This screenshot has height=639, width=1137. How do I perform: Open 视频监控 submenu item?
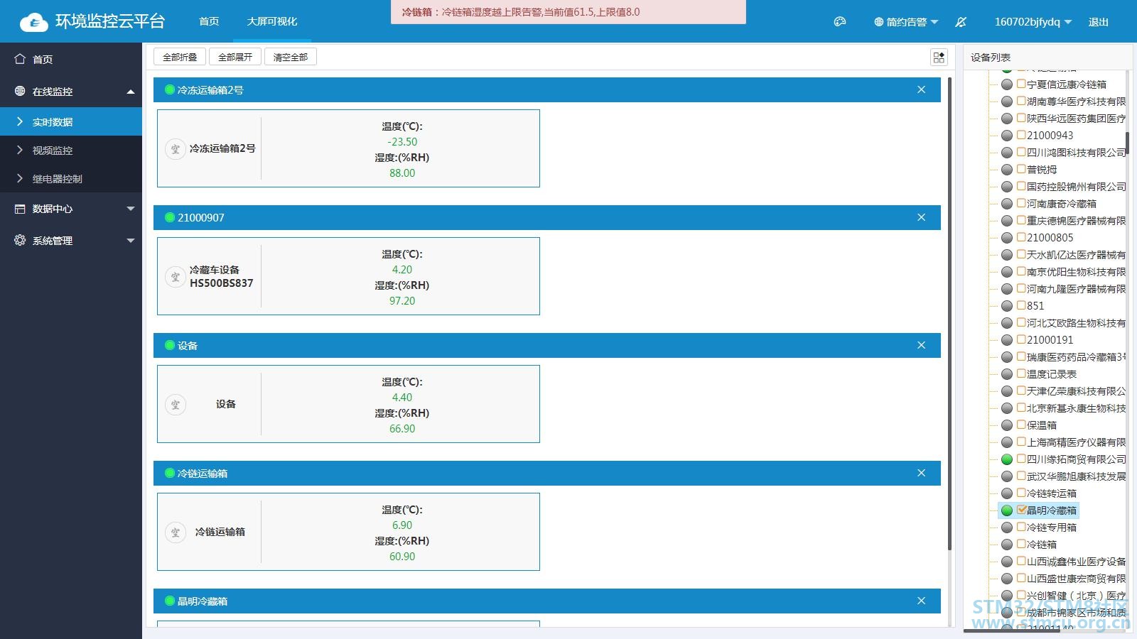tap(71, 150)
